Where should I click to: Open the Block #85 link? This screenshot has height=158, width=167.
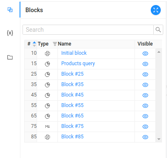point(72,137)
